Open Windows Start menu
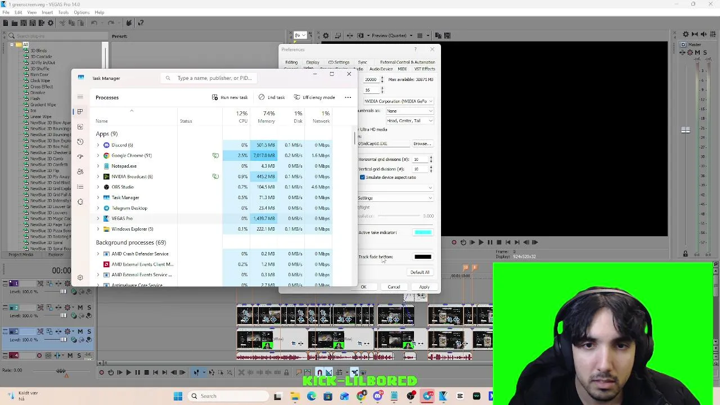Viewport: 720px width, 405px height. [178, 396]
